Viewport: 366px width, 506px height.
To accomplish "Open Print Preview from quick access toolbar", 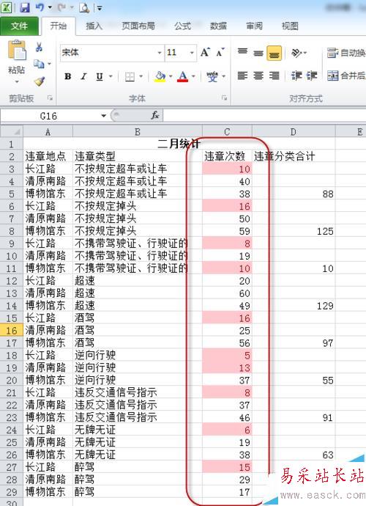I will point(84,8).
